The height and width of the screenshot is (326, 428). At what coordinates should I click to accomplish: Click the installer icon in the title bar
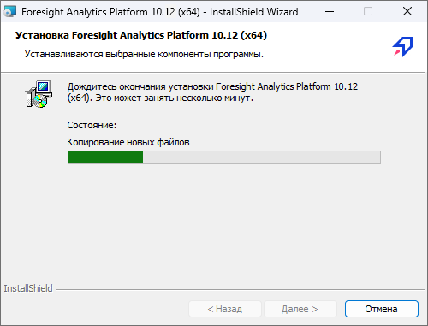[10, 12]
